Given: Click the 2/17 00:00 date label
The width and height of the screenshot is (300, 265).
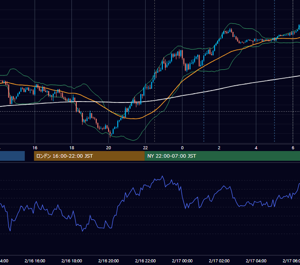Looking at the screenshot, I should 182,261.
